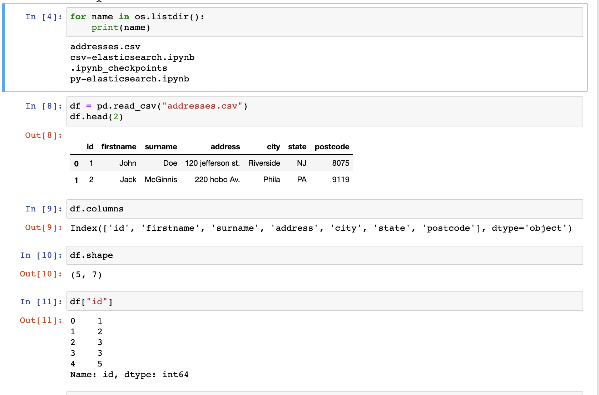Select the firstname column header
The image size is (599, 395).
tap(119, 146)
